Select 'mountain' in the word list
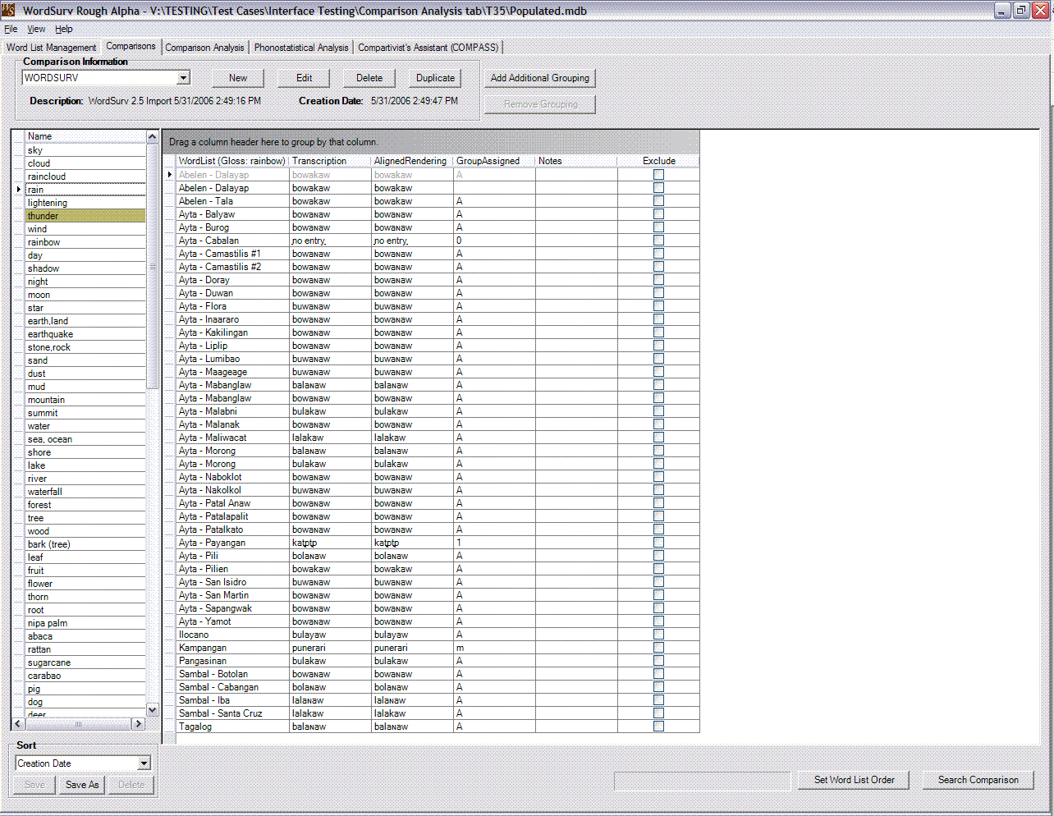1054x816 pixels. coord(85,400)
